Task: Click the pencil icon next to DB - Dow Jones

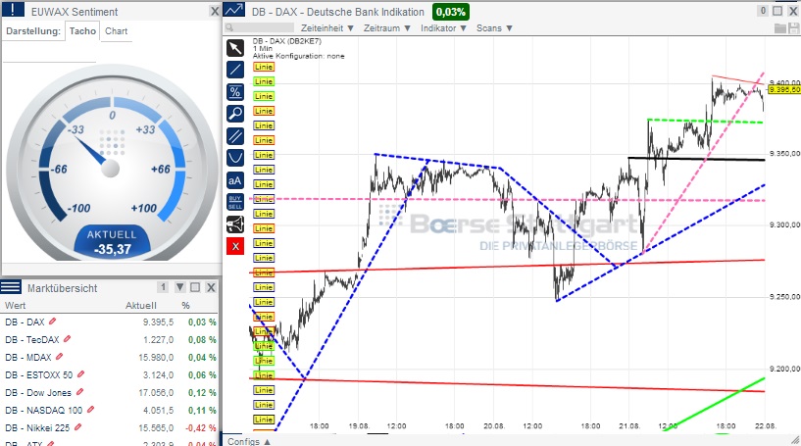Action: pos(79,392)
